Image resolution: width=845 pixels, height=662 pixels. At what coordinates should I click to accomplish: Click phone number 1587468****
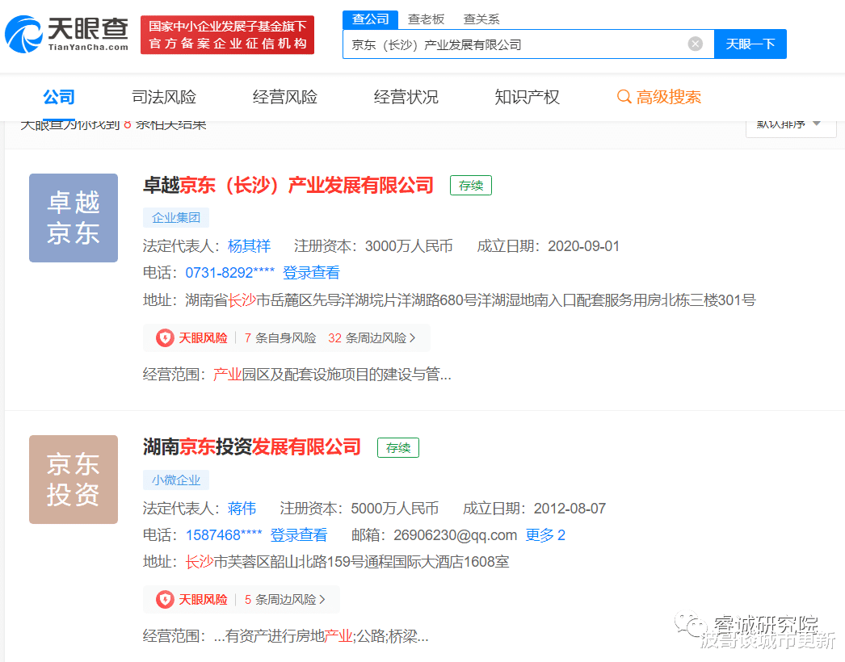[224, 535]
